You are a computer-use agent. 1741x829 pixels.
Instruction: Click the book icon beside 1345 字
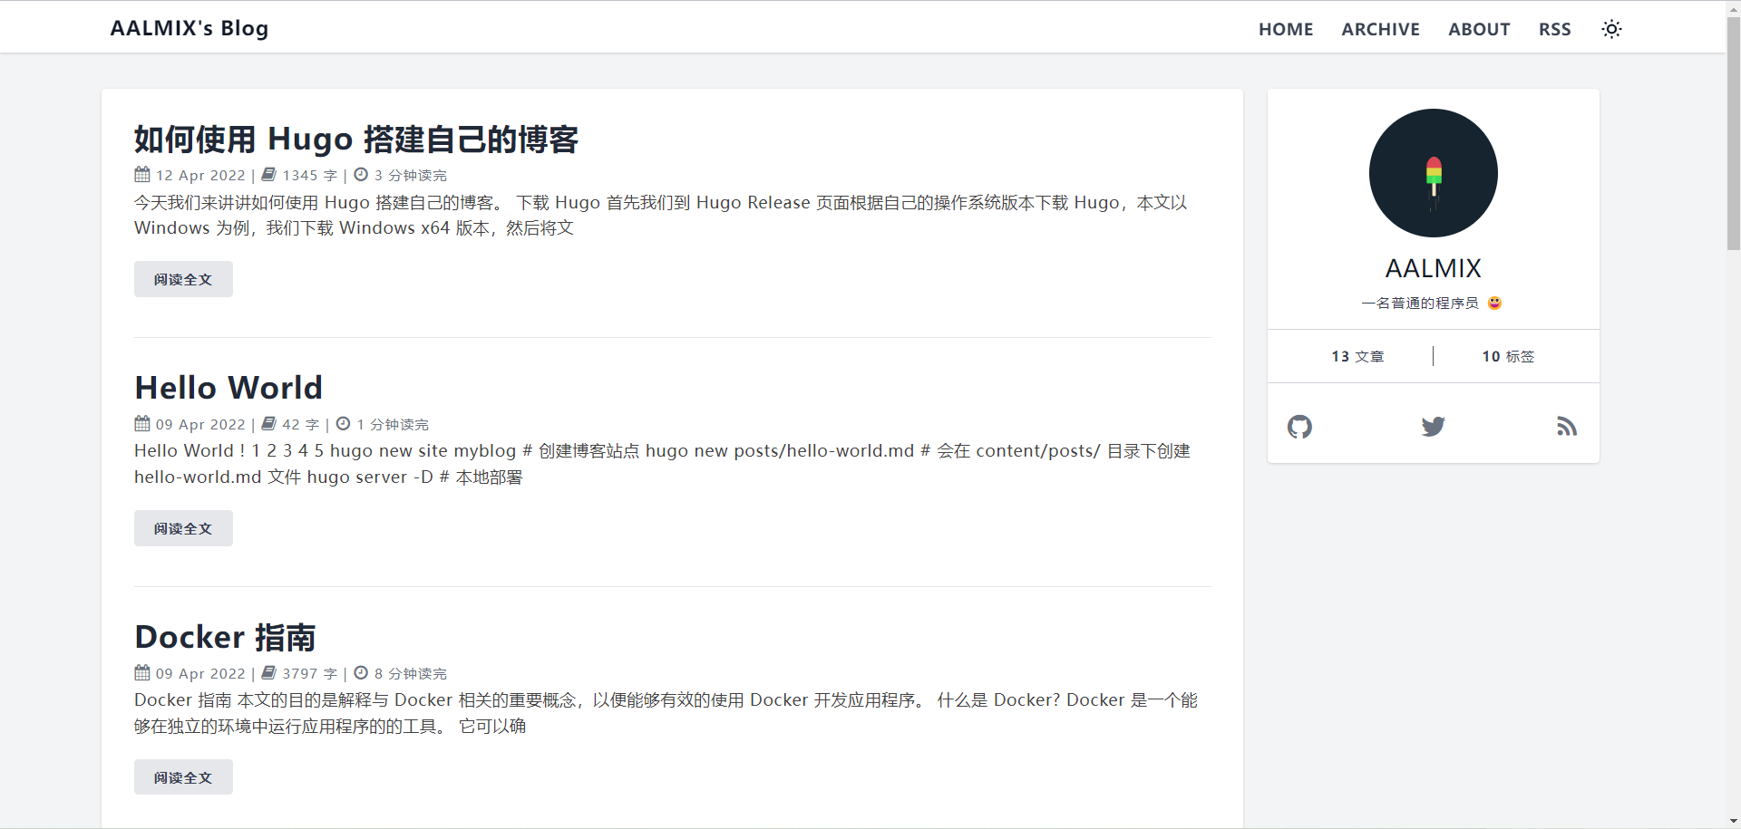tap(269, 175)
